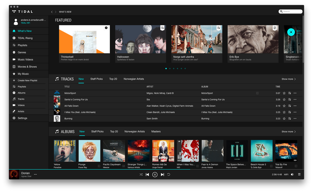The height and width of the screenshot is (192, 313).
Task: Seek in the playback progress bar
Action: click(156, 169)
